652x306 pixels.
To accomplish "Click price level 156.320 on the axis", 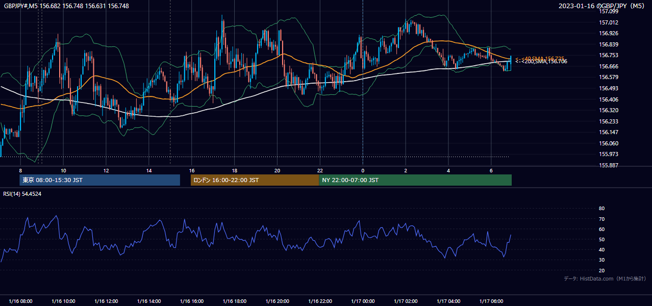I will click(609, 110).
